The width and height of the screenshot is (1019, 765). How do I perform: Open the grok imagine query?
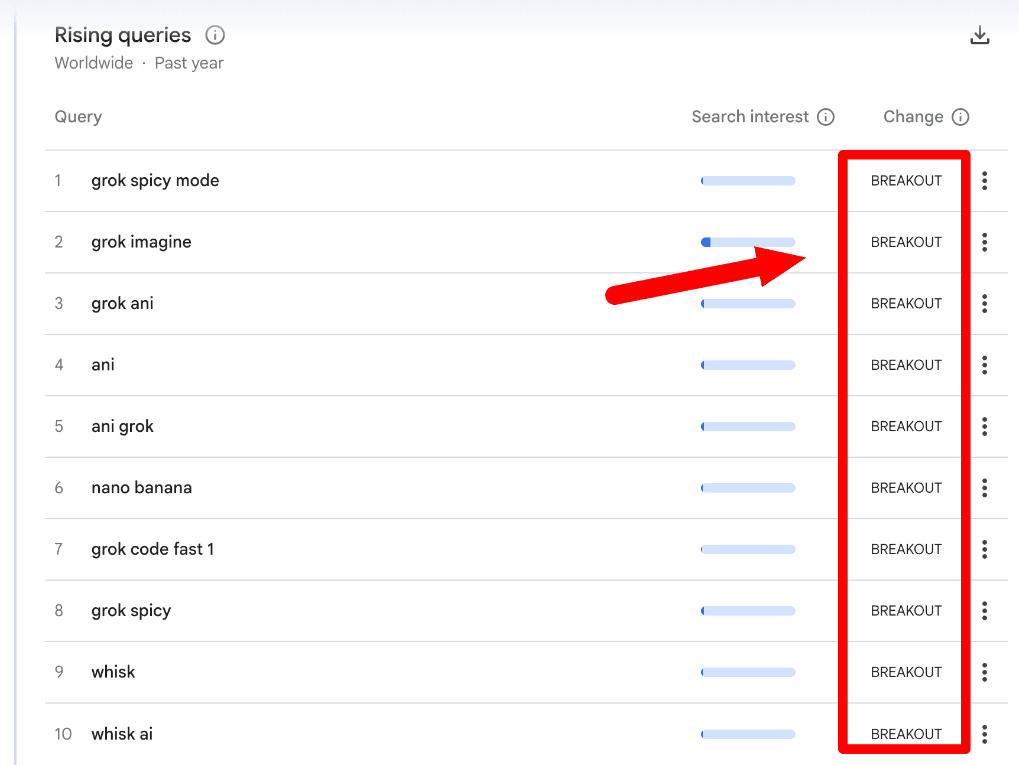click(x=141, y=242)
